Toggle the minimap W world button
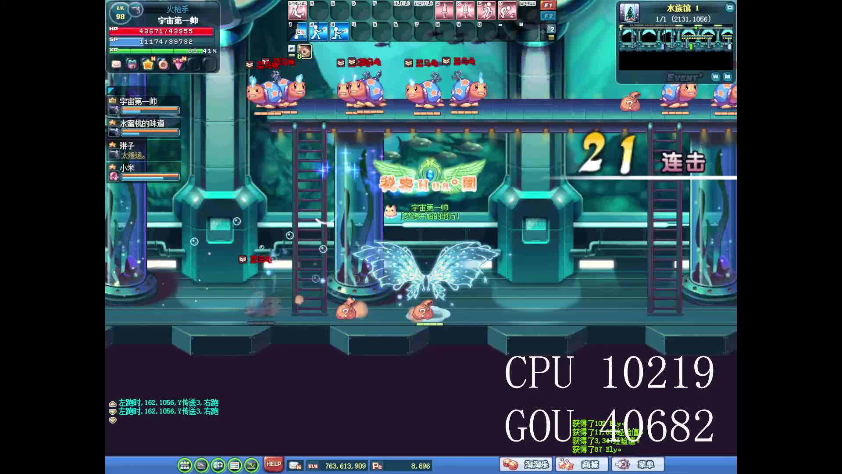The width and height of the screenshot is (842, 474). (x=716, y=77)
